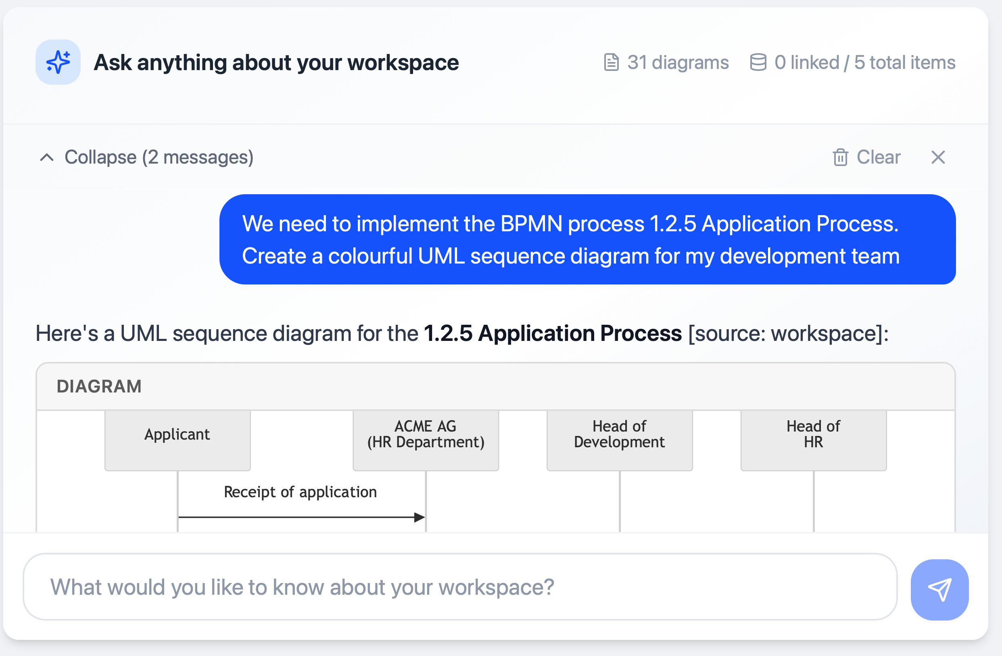
Task: Select the blue user message bubble
Action: pyautogui.click(x=589, y=240)
